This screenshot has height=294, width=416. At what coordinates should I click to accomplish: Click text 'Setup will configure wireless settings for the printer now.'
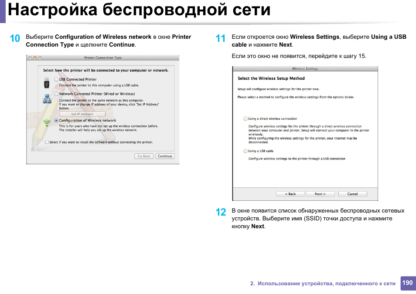tap(278, 89)
